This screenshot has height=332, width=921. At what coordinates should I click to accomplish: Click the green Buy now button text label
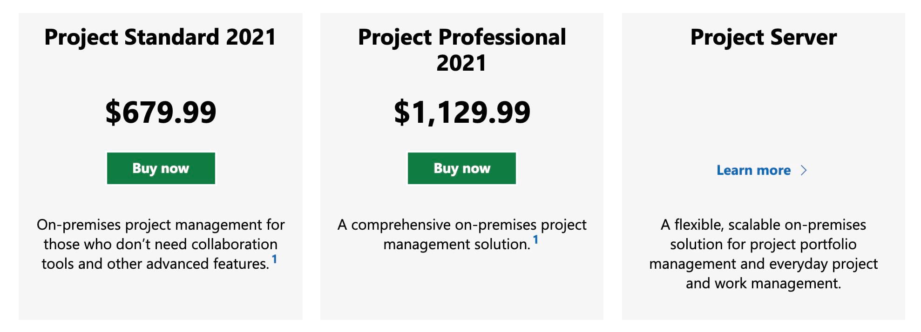click(161, 168)
